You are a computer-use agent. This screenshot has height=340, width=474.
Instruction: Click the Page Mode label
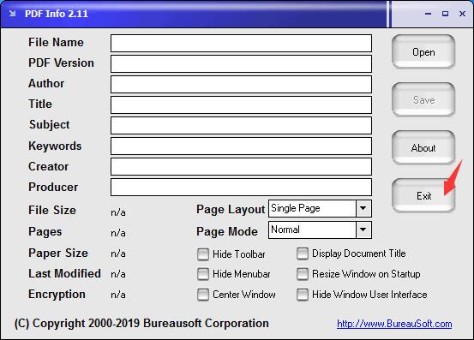[227, 231]
